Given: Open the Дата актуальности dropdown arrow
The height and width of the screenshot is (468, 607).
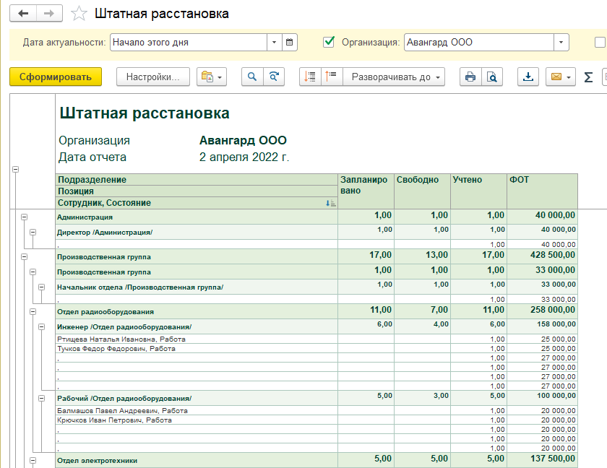Looking at the screenshot, I should point(274,43).
